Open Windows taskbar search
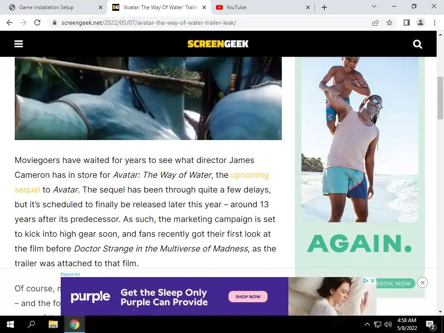Screen dimensions: 444x333 [x=31, y=324]
